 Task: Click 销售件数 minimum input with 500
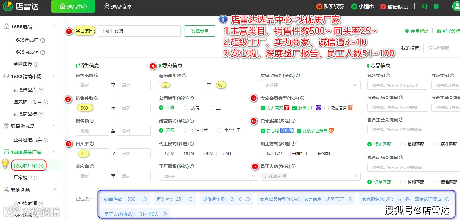pyautogui.click(x=92, y=108)
